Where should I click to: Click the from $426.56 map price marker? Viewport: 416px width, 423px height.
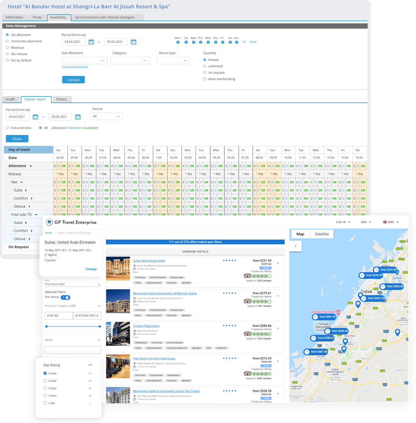point(337,331)
